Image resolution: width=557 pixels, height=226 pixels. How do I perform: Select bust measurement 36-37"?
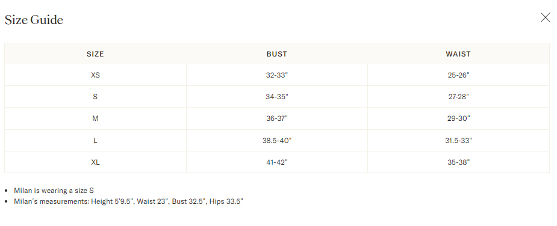point(277,118)
